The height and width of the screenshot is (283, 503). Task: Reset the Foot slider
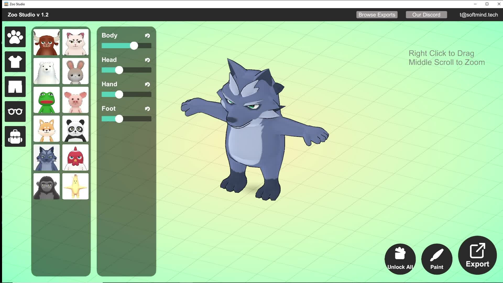147,109
